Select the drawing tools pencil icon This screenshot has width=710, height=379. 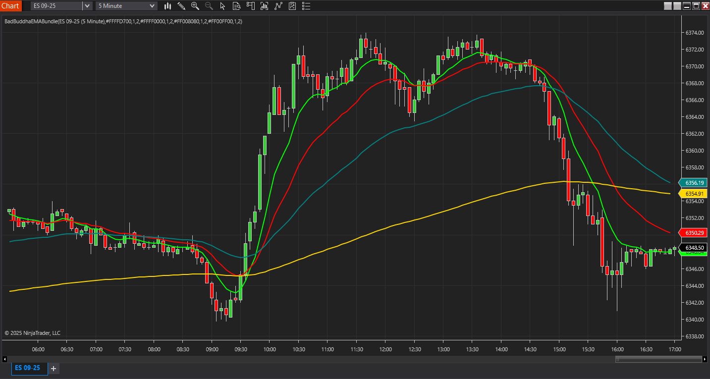(181, 6)
